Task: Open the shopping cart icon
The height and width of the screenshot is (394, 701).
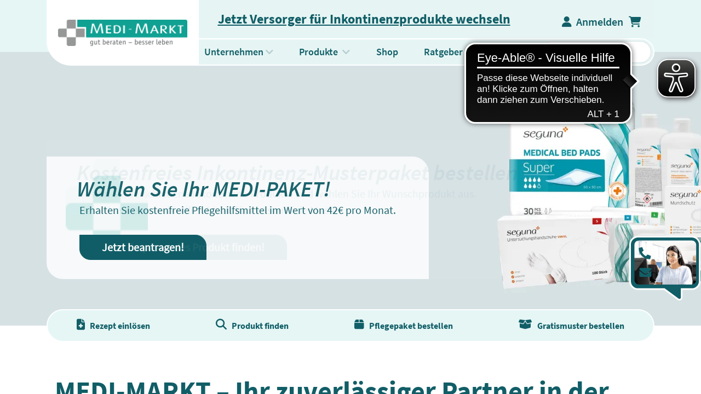Action: pyautogui.click(x=635, y=22)
